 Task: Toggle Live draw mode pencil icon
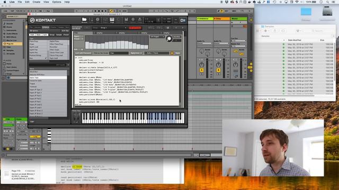click(x=218, y=11)
